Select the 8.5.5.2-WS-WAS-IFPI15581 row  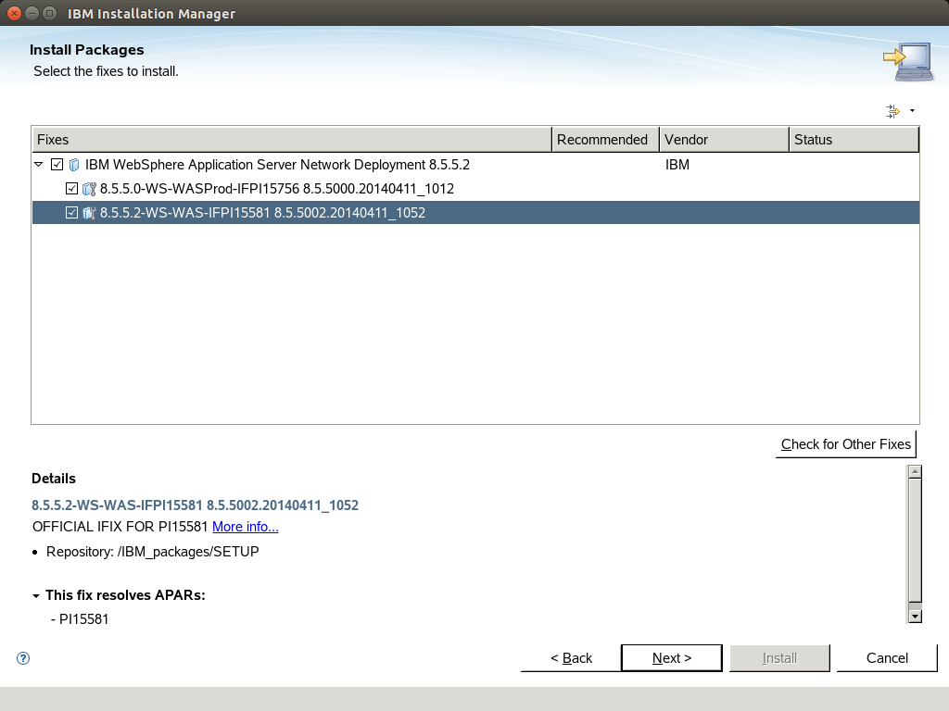[x=475, y=213]
